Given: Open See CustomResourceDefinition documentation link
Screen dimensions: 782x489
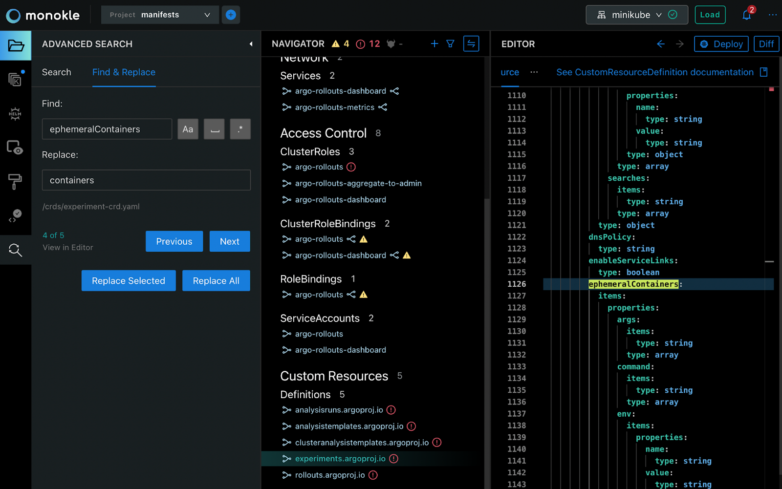Looking at the screenshot, I should [655, 72].
